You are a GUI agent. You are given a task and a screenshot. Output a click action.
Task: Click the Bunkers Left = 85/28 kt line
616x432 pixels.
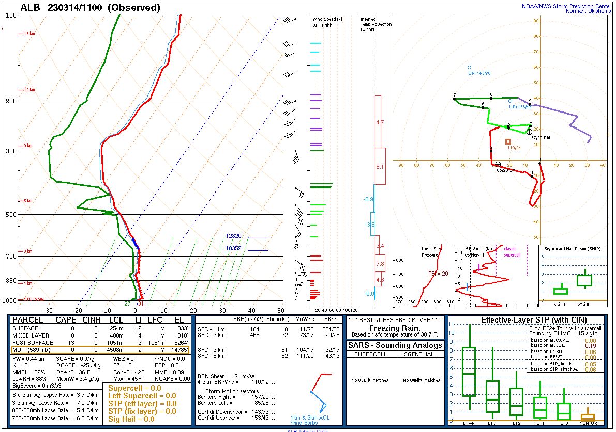[236, 403]
